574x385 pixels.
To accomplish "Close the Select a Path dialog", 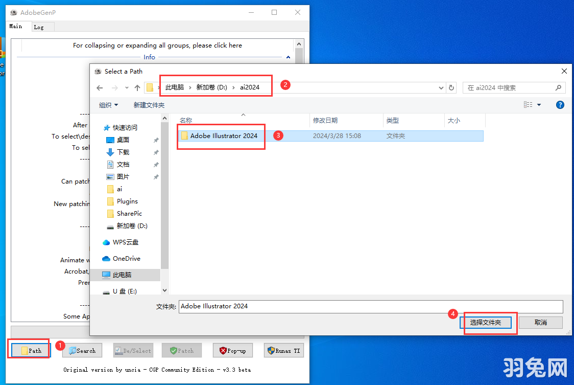I will click(564, 71).
